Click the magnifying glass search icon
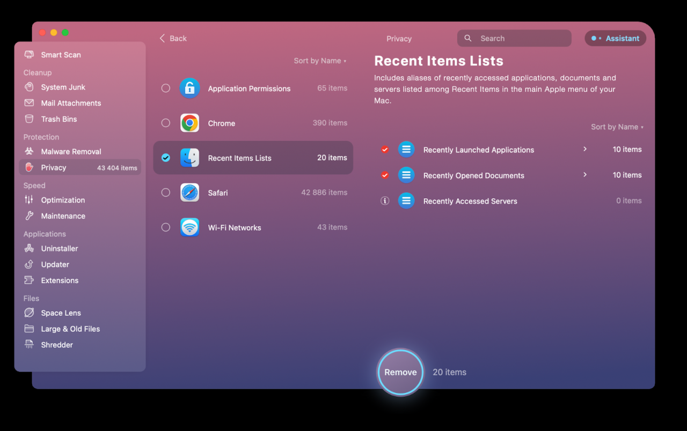Screen dimensions: 687x431 (x=468, y=38)
